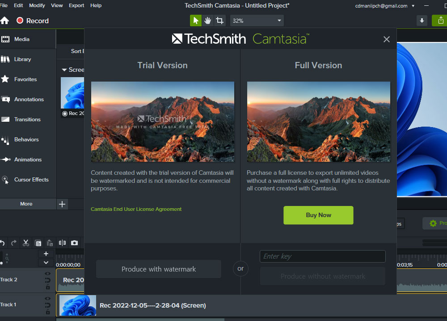Click the Track 2 label
The image size is (447, 321).
[x=8, y=280]
